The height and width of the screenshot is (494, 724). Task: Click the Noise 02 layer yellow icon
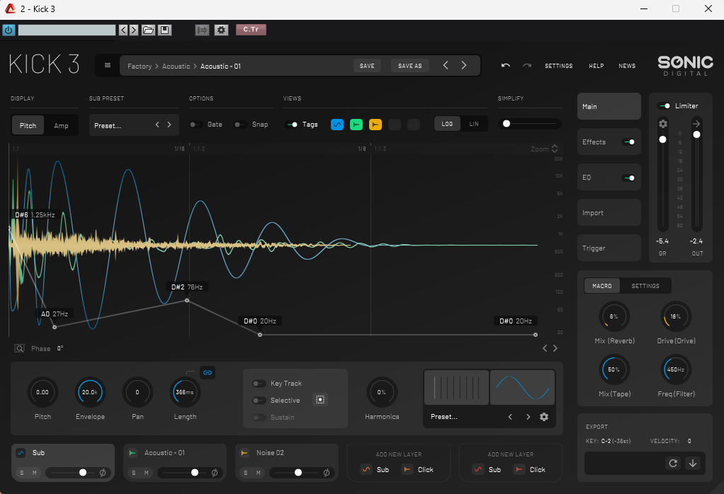pos(244,453)
